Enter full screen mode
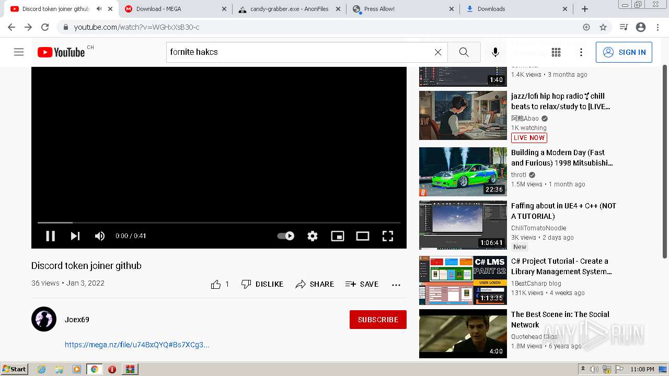 (x=388, y=236)
